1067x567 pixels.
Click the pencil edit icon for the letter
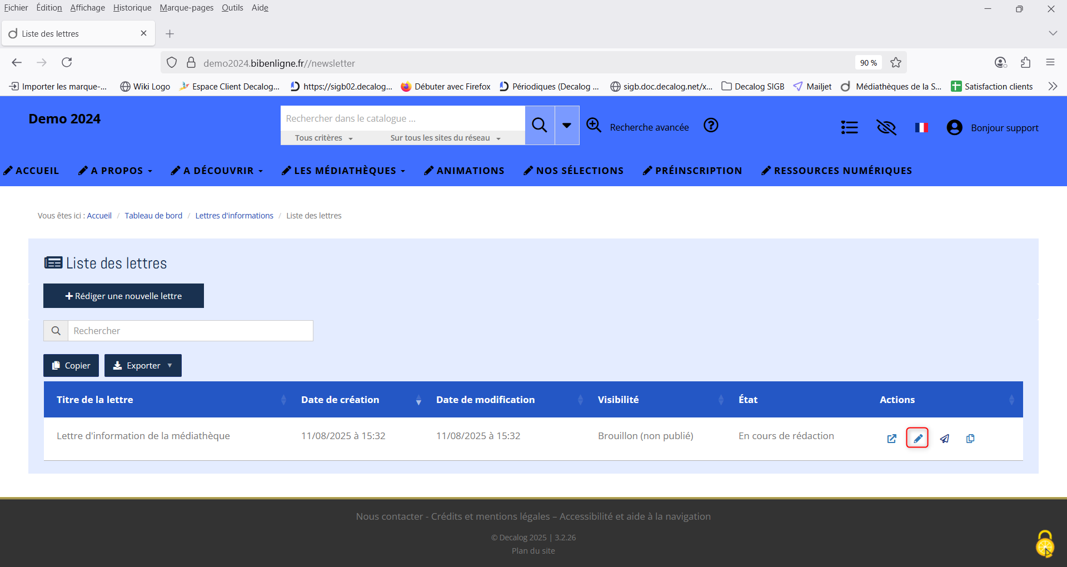[918, 438]
